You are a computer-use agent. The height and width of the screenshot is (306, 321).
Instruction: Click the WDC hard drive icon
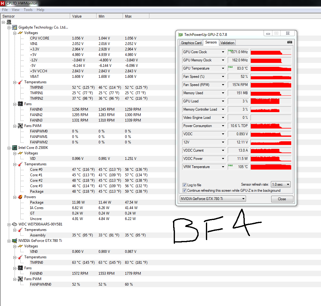(15, 224)
